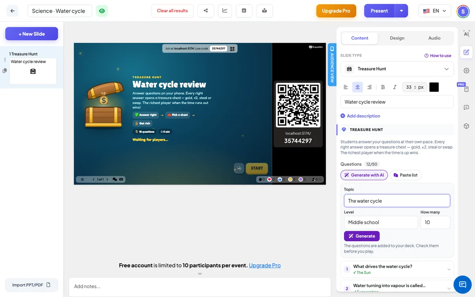Click Generate with AI button
Screen dimensions: 475x297
coord(364,175)
